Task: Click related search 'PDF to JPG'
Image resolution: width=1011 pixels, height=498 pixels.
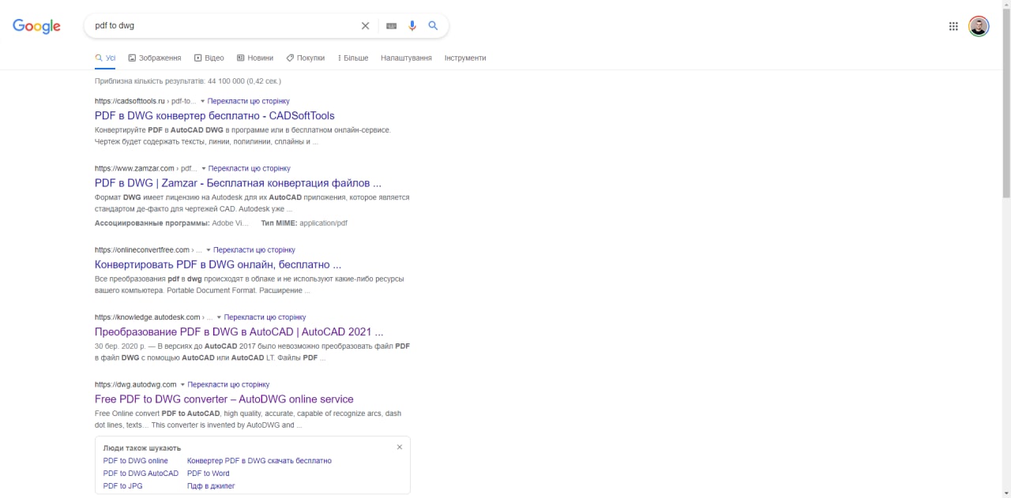Action: point(123,486)
